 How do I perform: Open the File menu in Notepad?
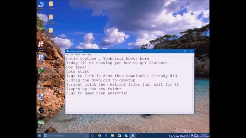(x=67, y=54)
